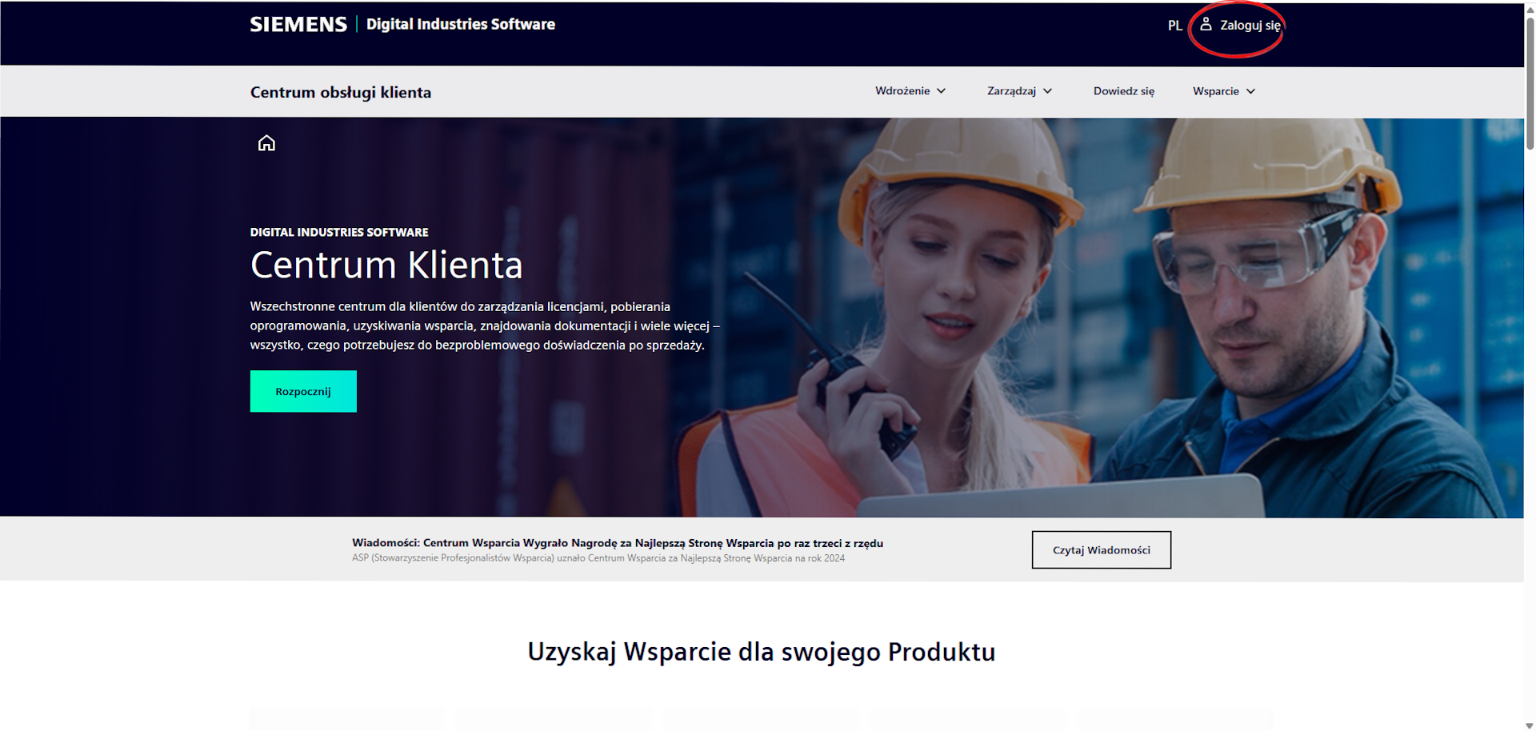Click the Rozpocznij button

pyautogui.click(x=303, y=391)
